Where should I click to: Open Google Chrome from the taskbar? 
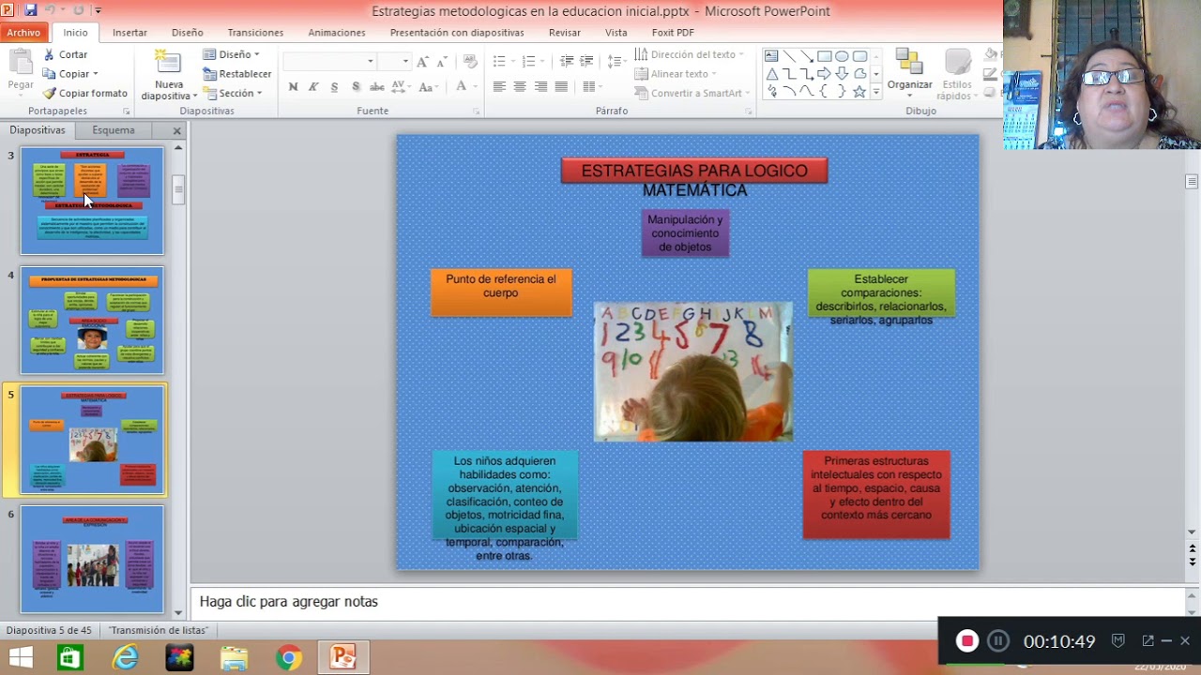tap(289, 659)
